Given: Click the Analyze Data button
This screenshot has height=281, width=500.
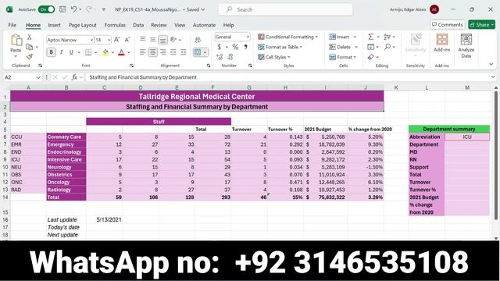Looking at the screenshot, I should pyautogui.click(x=466, y=46).
